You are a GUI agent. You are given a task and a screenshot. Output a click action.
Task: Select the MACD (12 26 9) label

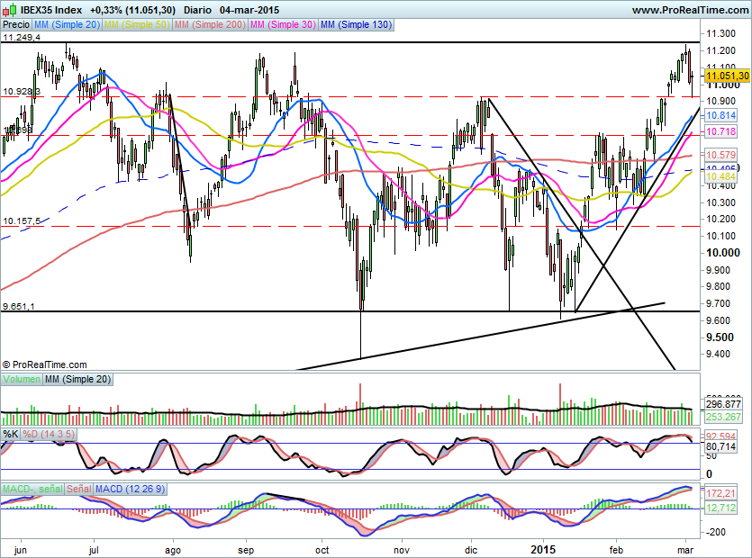[130, 489]
